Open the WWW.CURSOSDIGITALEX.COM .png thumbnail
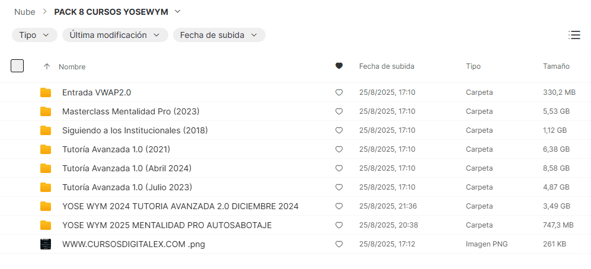Viewport: 591px width, 269px height. (46, 244)
